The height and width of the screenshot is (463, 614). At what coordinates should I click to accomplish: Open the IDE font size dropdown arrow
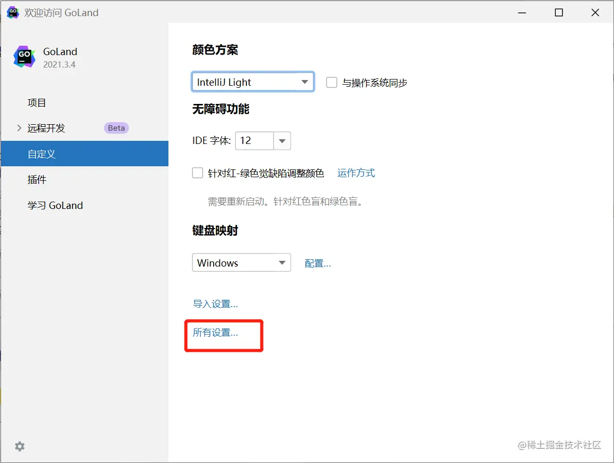[282, 141]
